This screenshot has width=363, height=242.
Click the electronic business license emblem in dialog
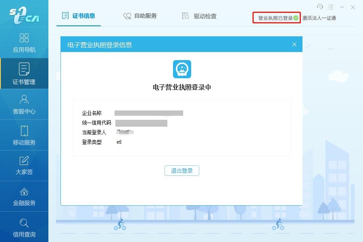coord(182,68)
